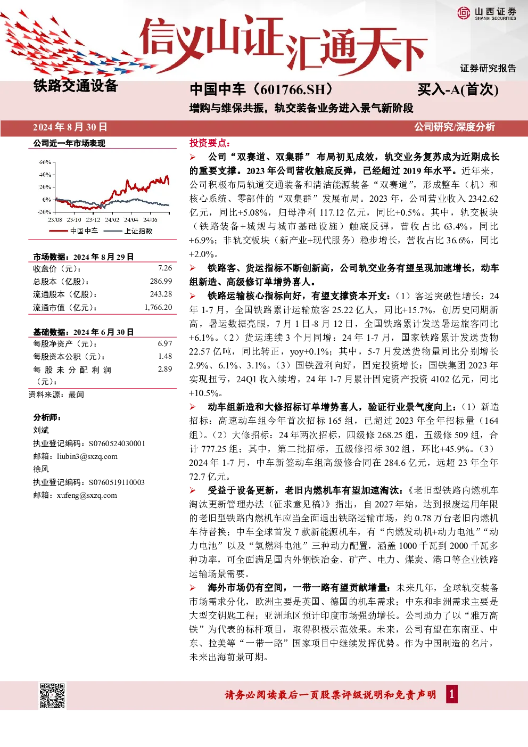Click the analyst name 徐风
The width and height of the screenshot is (528, 747).
[x=41, y=469]
